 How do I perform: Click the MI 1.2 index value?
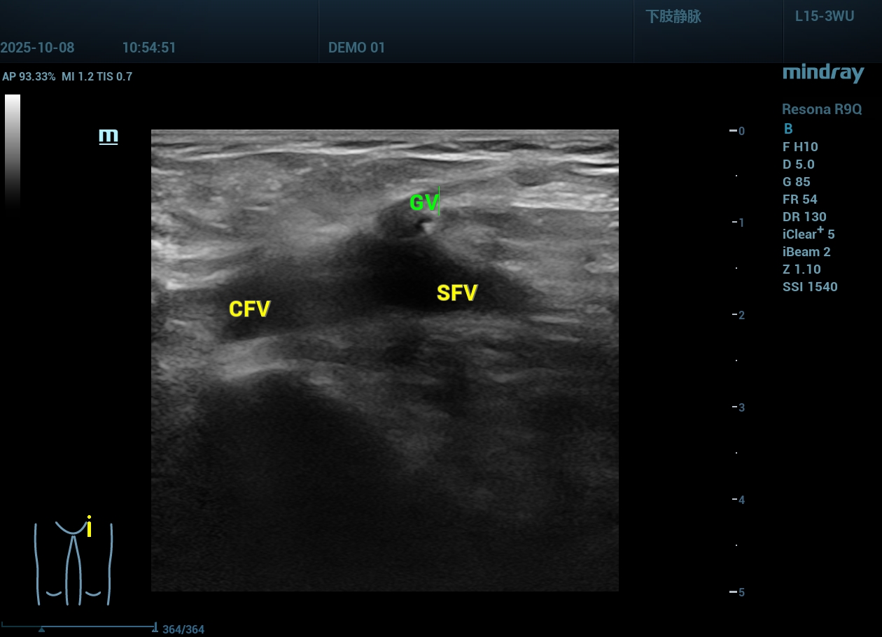[78, 77]
